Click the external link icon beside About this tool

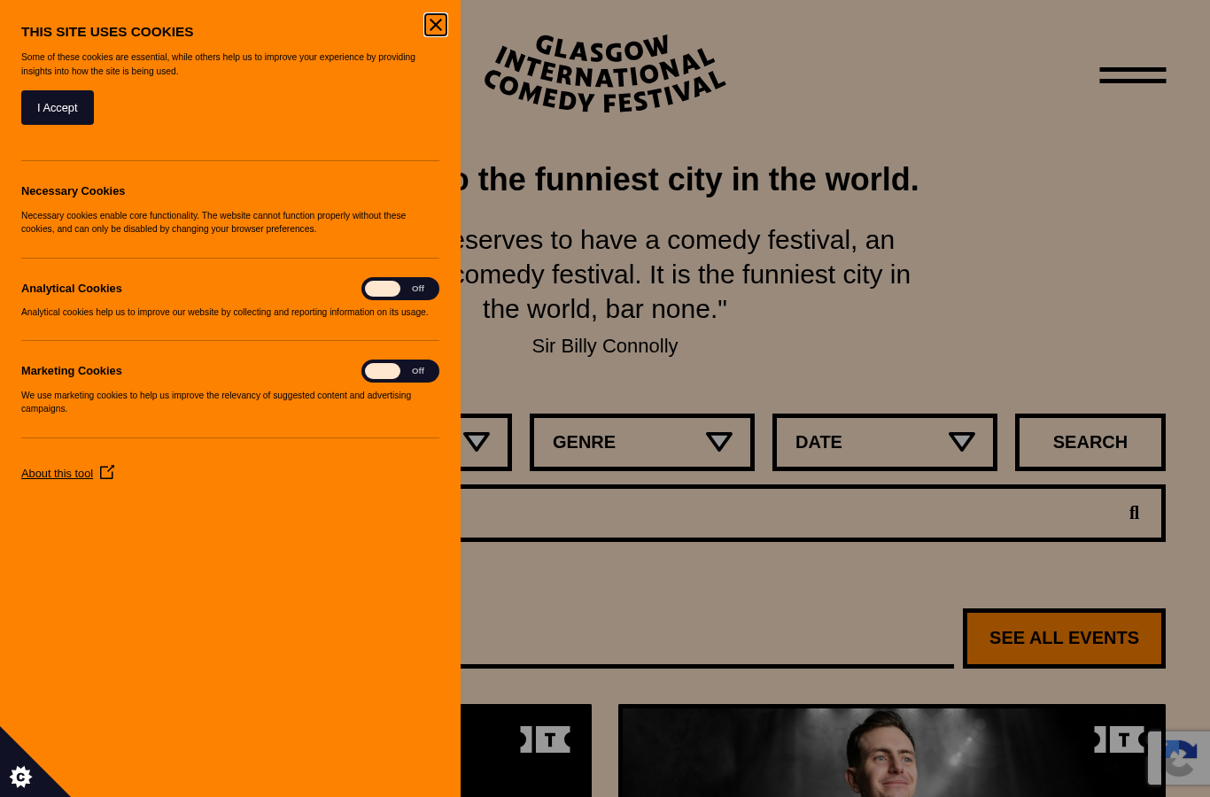tap(107, 472)
